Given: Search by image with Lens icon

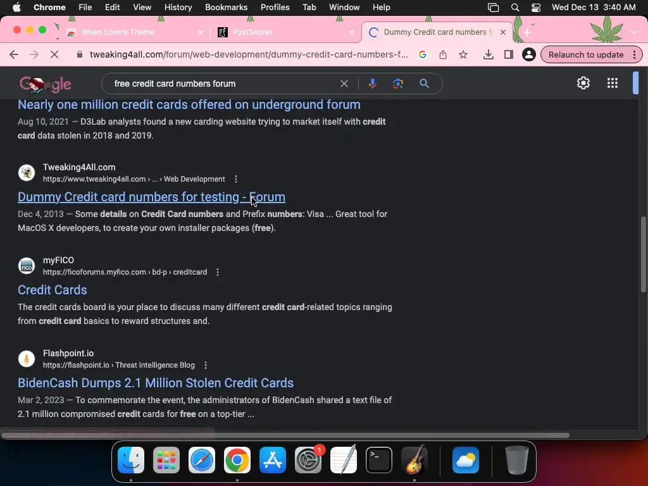Looking at the screenshot, I should [397, 84].
